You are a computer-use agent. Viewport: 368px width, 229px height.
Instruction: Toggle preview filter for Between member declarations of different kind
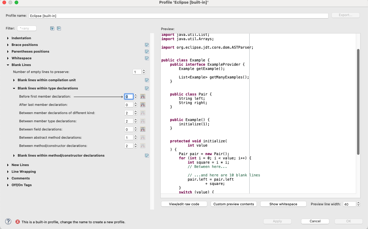142,113
